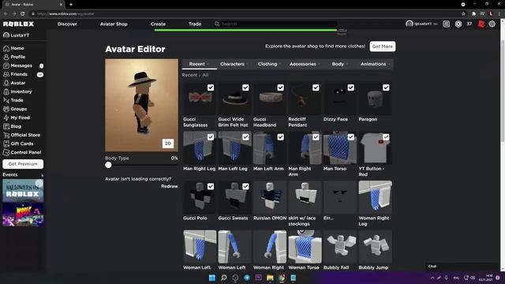Screen dimensions: 505x284
Task: Open Discover in the top navigation
Action: click(x=67, y=24)
